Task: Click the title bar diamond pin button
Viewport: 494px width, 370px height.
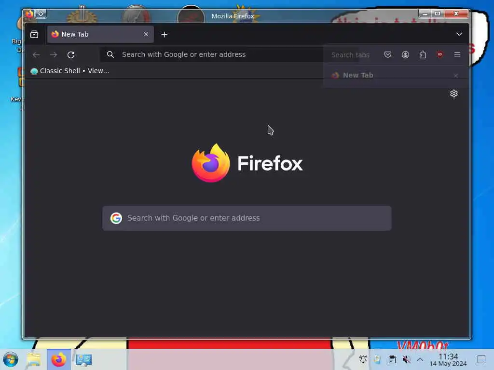Action: pos(41,14)
